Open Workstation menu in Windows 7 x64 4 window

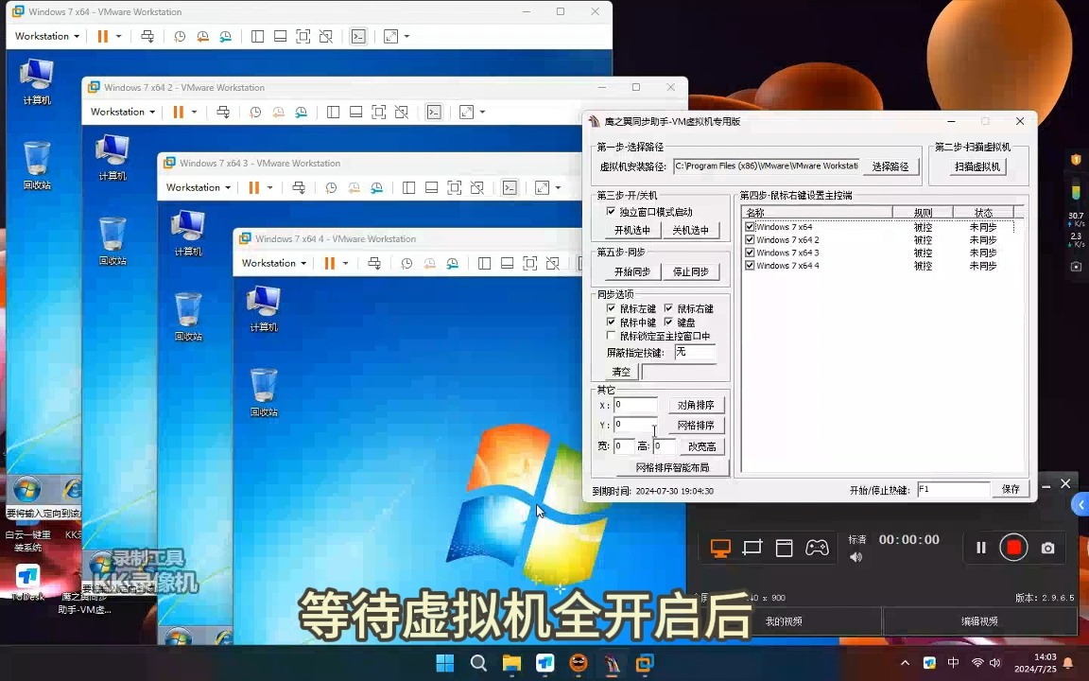[274, 263]
